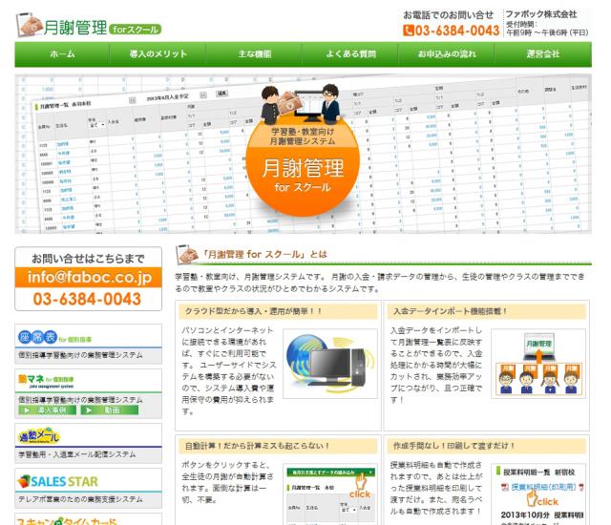Open the SALES STAR banner
The width and height of the screenshot is (611, 525).
point(89,488)
